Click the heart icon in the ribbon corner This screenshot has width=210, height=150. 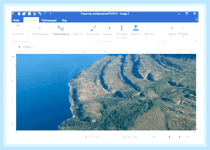(196, 20)
